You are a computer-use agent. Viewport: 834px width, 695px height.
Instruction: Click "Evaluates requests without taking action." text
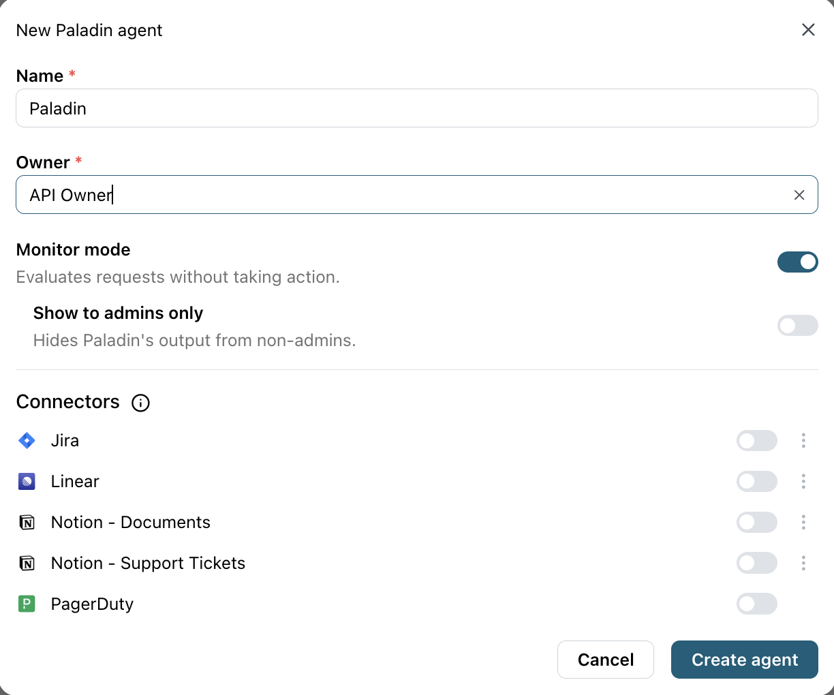178,277
